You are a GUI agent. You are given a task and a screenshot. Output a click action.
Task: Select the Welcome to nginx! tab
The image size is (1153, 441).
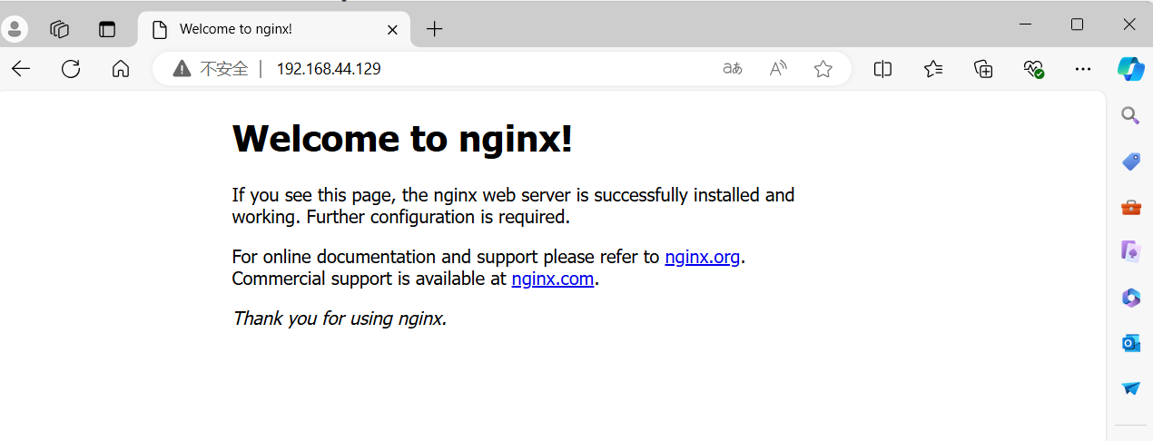[274, 29]
